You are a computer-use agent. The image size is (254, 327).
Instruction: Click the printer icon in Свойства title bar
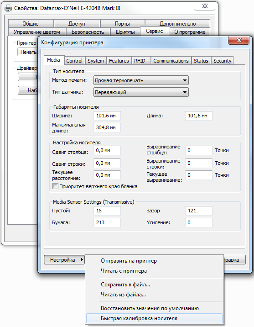(x=8, y=8)
